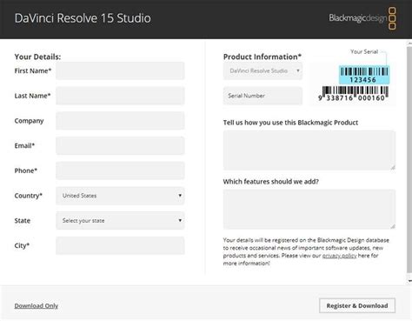This screenshot has height=321, width=412.
Task: Click the vertical scrollbar of the form
Action: coord(409,159)
